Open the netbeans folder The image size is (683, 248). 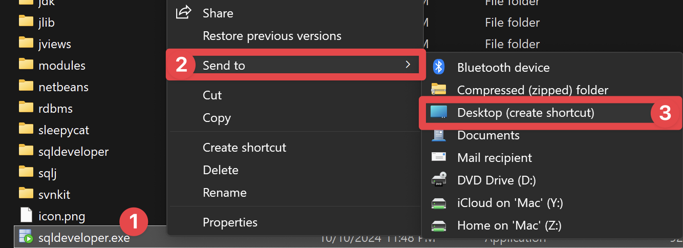click(63, 87)
